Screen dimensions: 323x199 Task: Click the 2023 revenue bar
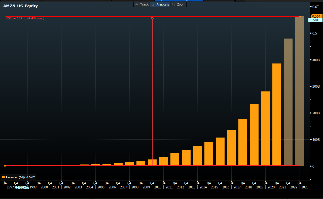pos(300,91)
